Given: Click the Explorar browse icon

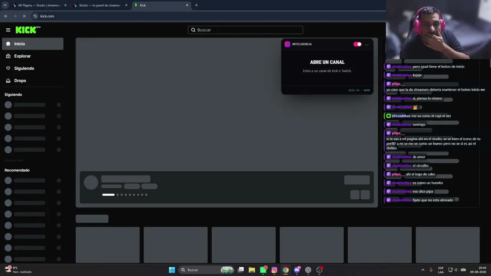Looking at the screenshot, I should click(x=8, y=56).
